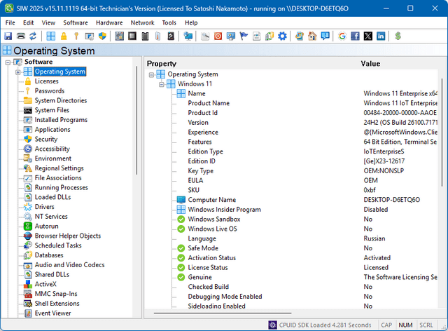Click the key Passwords toolbar icon
The height and width of the screenshot is (331, 448).
[76, 36]
